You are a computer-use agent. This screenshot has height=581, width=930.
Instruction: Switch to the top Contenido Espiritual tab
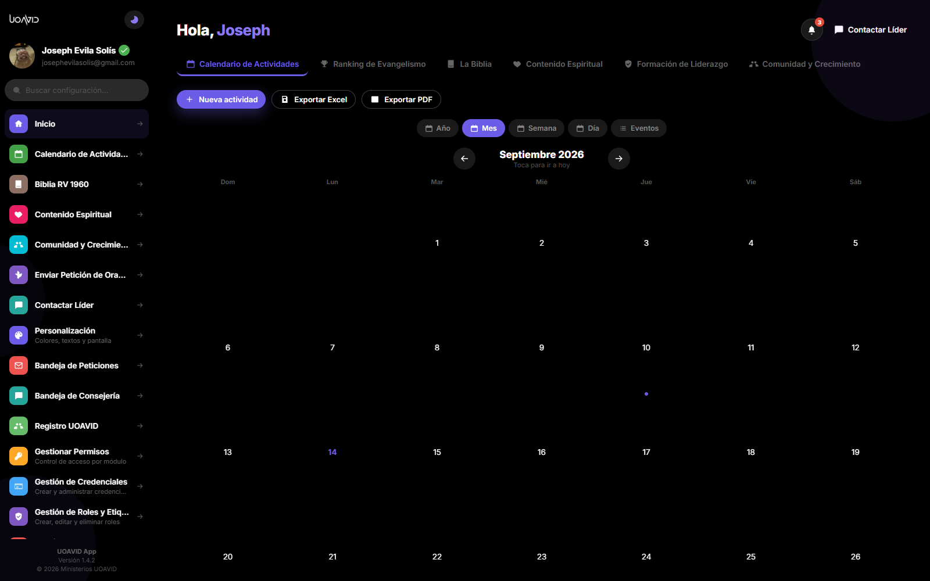click(x=558, y=64)
